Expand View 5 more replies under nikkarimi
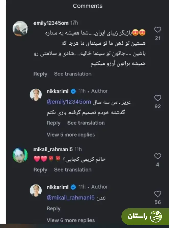 71,135
